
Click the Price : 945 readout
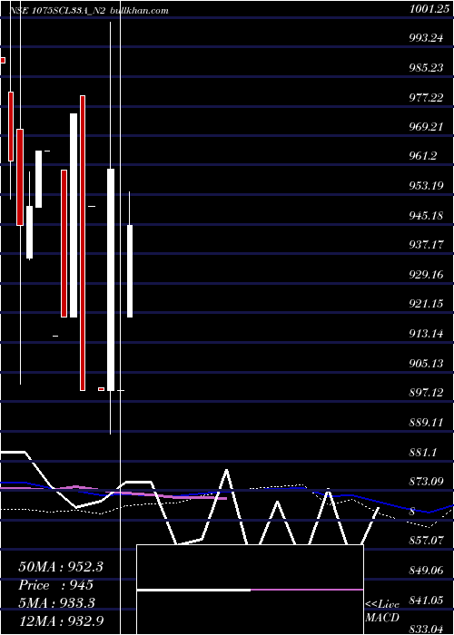click(x=56, y=585)
